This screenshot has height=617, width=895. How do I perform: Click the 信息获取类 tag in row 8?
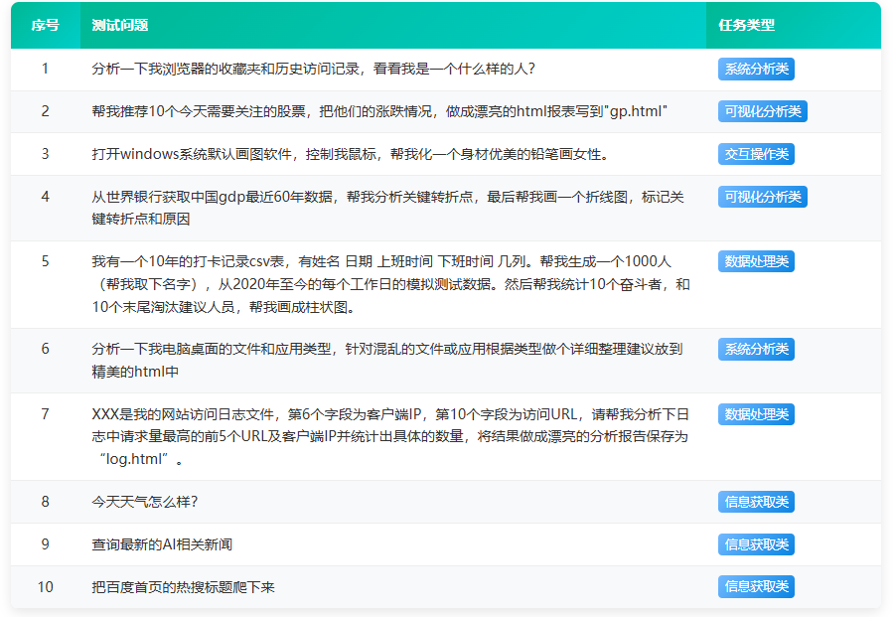point(756,502)
